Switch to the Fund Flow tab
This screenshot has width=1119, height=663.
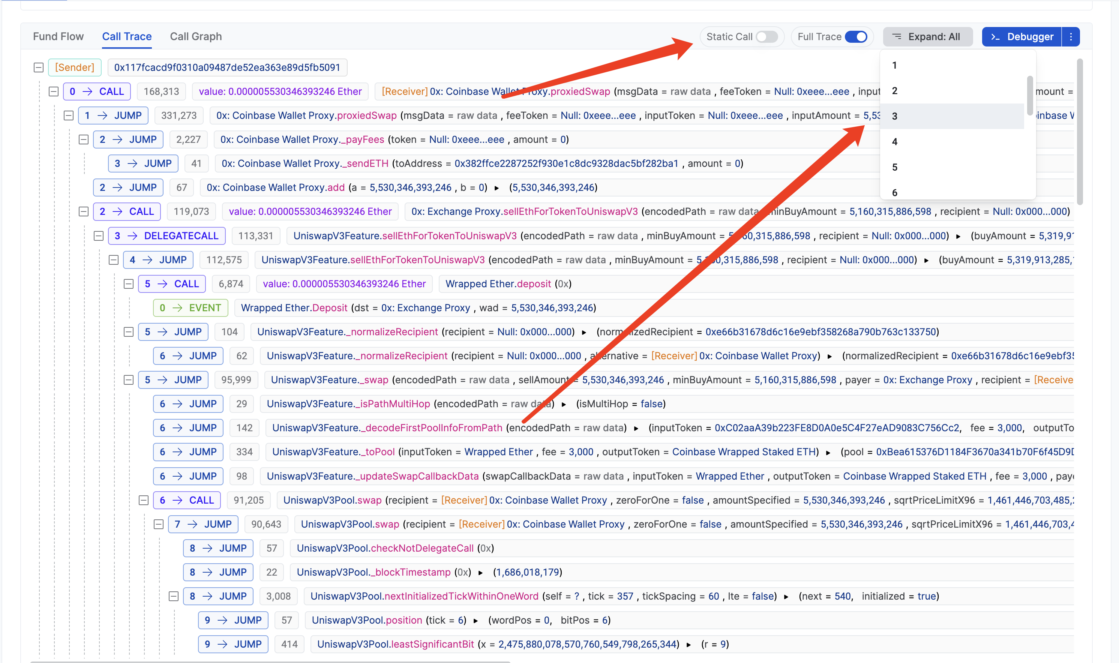[x=58, y=37]
